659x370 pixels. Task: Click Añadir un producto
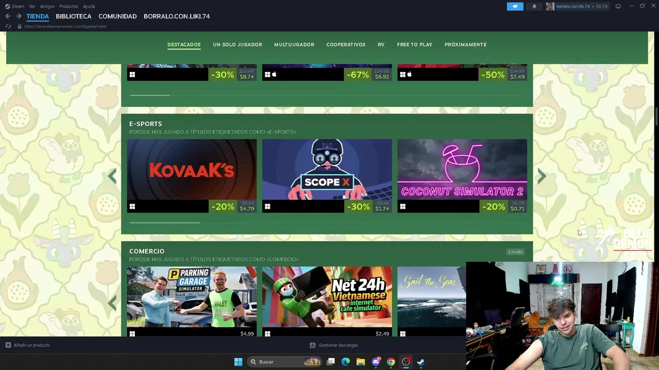(32, 345)
